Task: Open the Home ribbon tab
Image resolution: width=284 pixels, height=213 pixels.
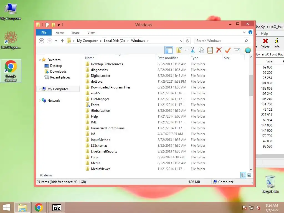Action: tap(60, 33)
